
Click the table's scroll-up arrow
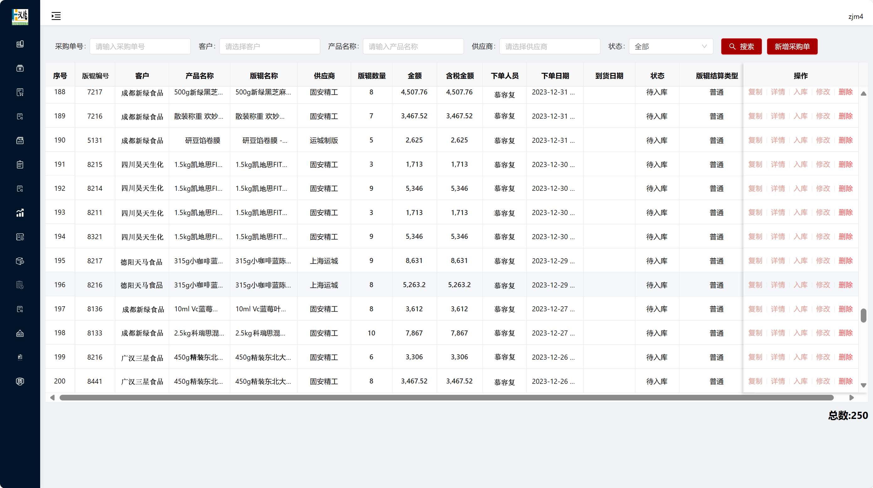click(x=864, y=93)
